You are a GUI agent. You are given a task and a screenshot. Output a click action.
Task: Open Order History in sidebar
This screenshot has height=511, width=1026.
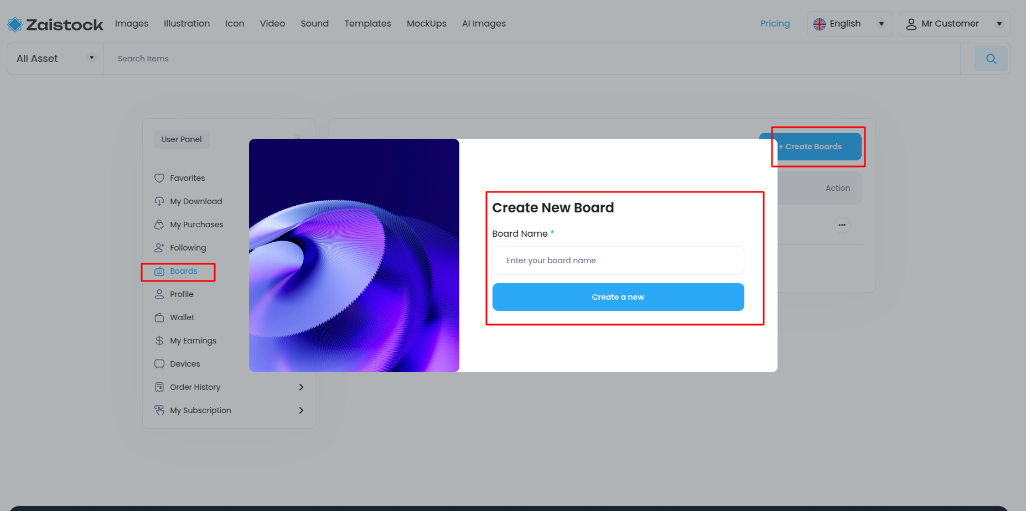pyautogui.click(x=195, y=387)
